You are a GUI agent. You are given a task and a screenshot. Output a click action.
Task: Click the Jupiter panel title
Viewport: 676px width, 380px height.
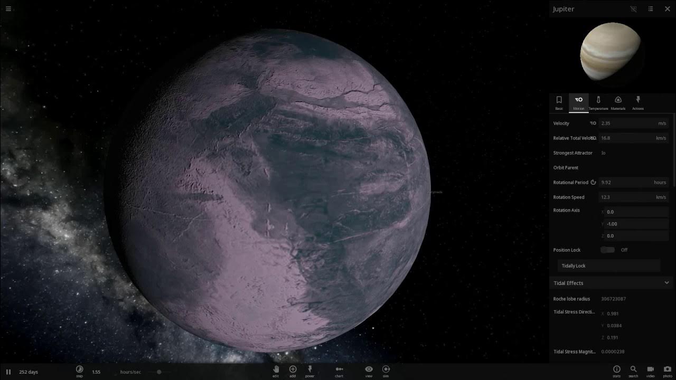pos(564,9)
